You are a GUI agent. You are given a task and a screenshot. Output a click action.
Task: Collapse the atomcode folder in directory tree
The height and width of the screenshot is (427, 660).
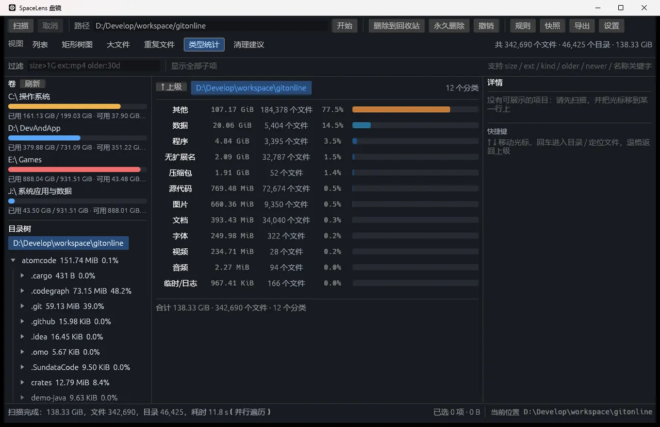coord(13,261)
